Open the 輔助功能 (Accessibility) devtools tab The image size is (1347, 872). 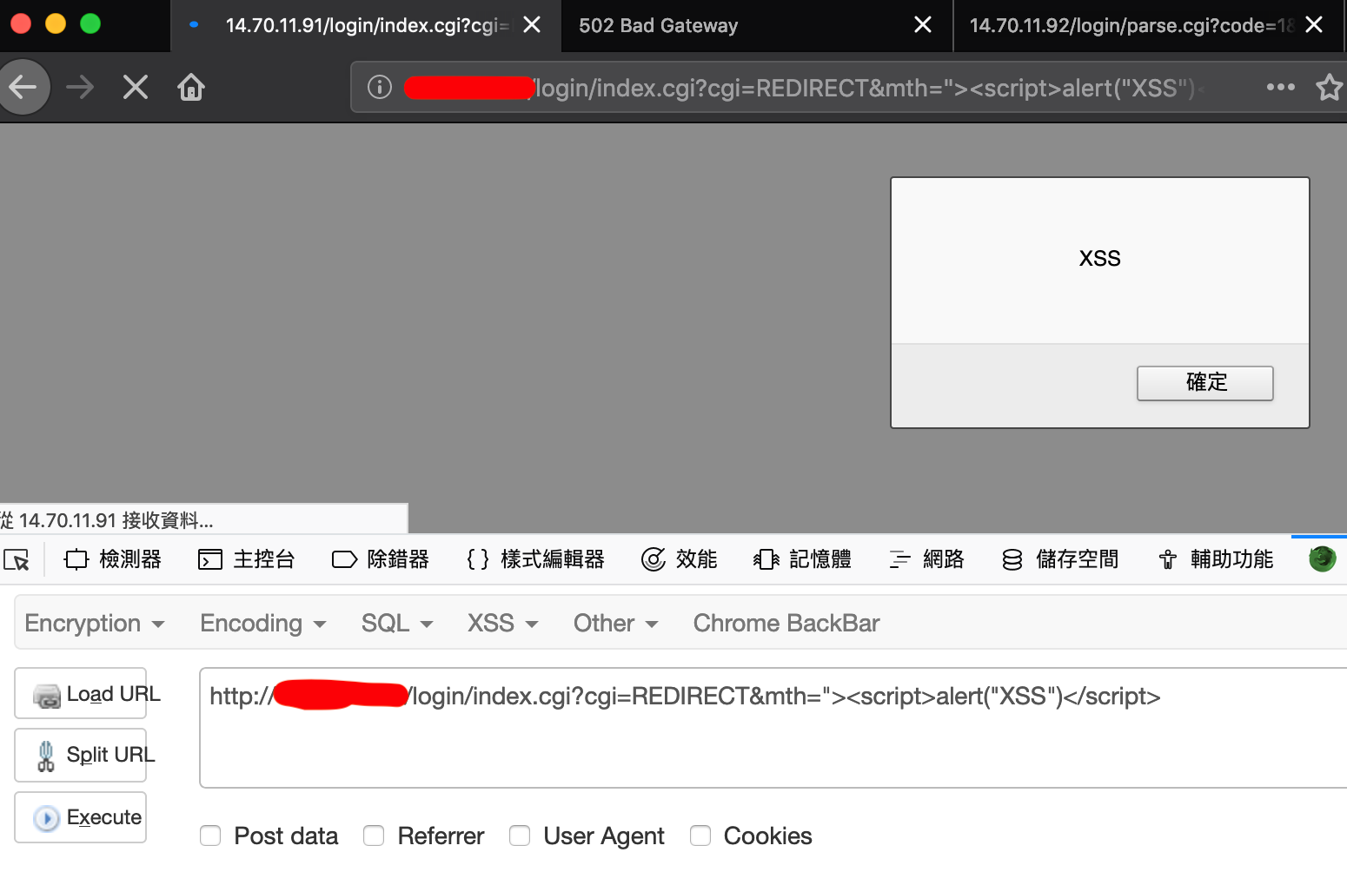pyautogui.click(x=1216, y=559)
